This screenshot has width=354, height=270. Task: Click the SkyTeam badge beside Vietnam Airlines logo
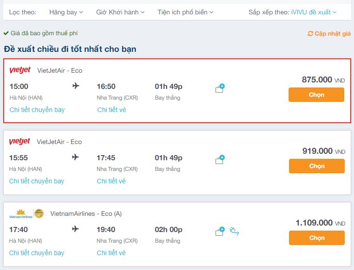click(x=39, y=213)
